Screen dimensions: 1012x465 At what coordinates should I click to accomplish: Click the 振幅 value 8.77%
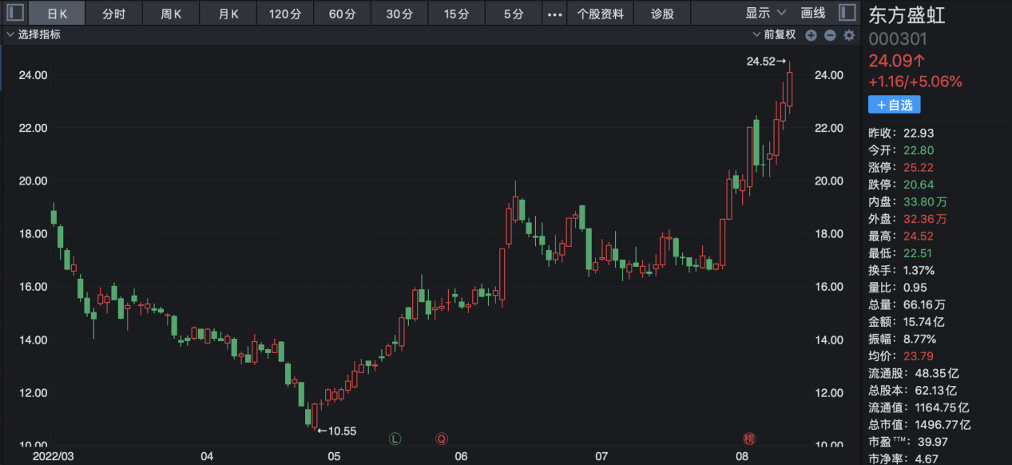click(x=919, y=339)
